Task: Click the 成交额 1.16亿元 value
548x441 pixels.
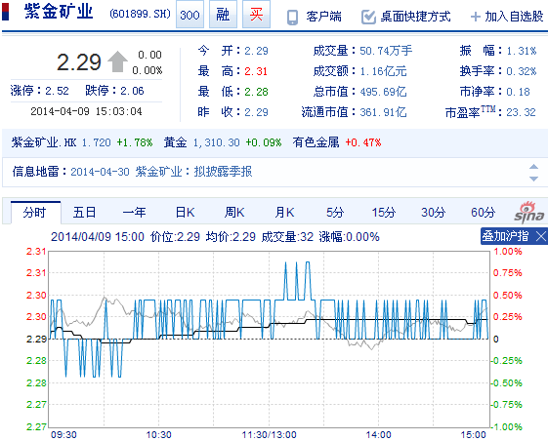Action: pyautogui.click(x=383, y=71)
